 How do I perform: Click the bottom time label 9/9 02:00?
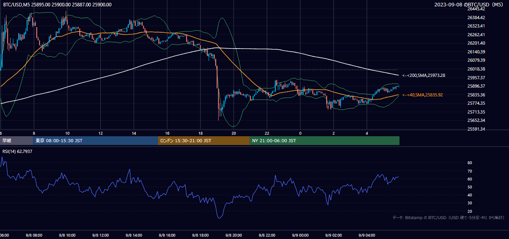click(334, 235)
